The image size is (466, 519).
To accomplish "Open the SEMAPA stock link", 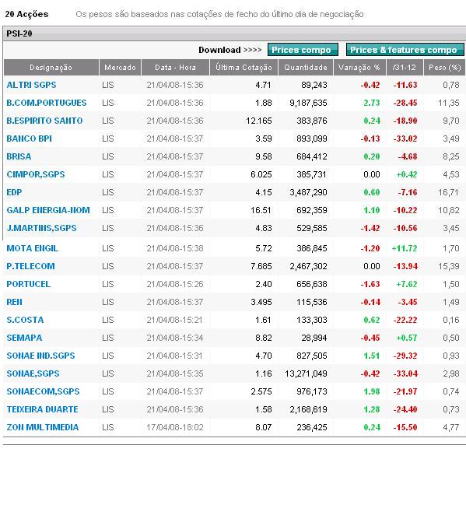I will click(24, 338).
